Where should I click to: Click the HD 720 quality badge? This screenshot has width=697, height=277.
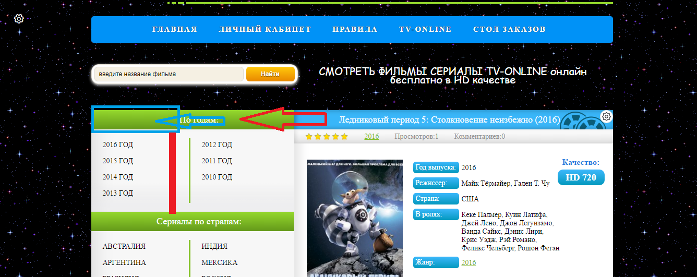[581, 177]
